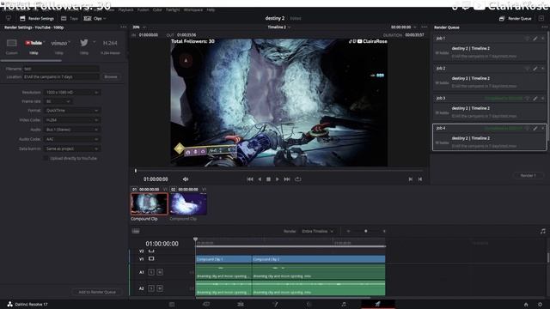The image size is (550, 309).
Task: Edit Job 1 with pencil icon
Action: [535, 39]
